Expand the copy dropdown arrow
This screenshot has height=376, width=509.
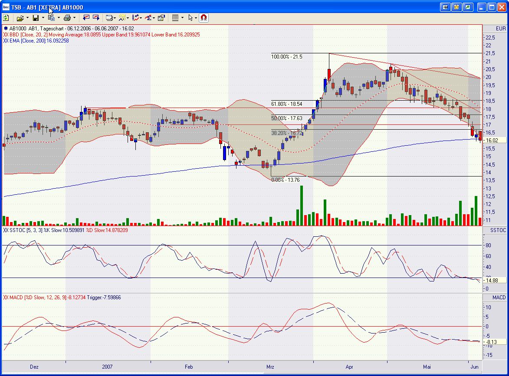coord(59,18)
